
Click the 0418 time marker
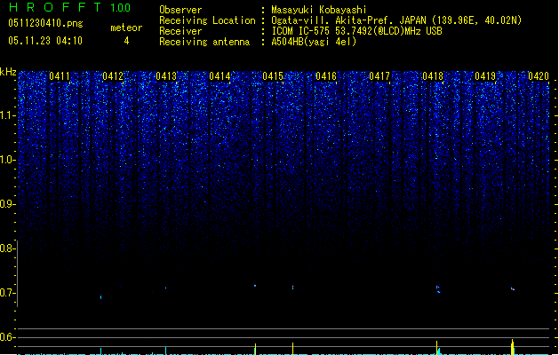[433, 76]
